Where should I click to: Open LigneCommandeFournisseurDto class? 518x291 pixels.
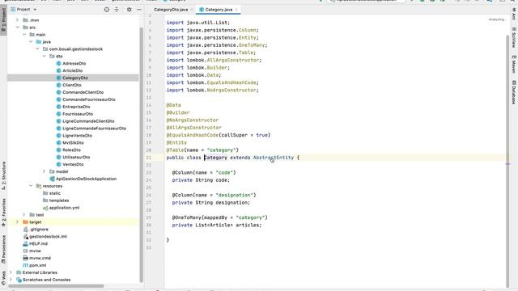pyautogui.click(x=94, y=129)
